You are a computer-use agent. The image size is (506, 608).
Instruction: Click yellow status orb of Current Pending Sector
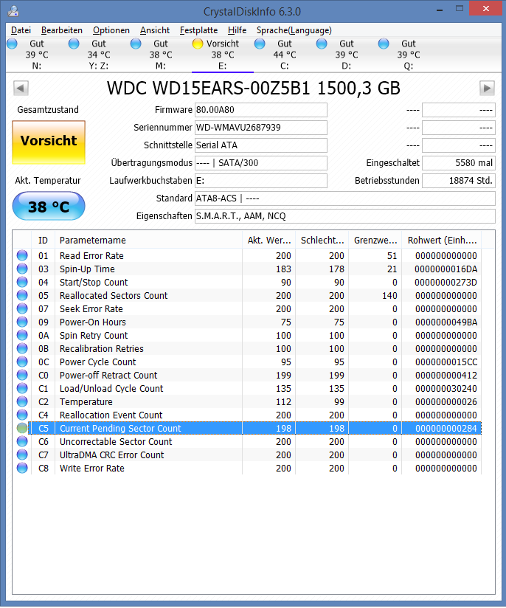(22, 428)
